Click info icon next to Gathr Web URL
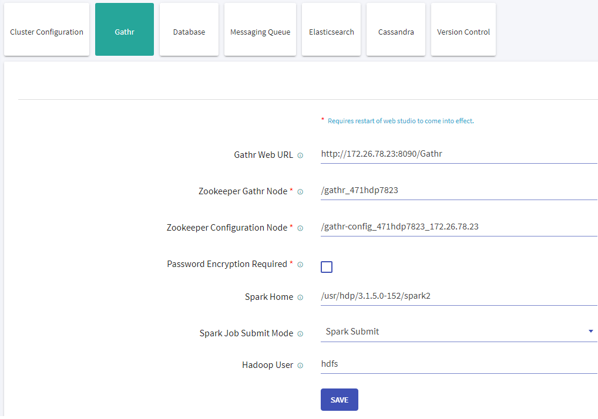 (300, 156)
